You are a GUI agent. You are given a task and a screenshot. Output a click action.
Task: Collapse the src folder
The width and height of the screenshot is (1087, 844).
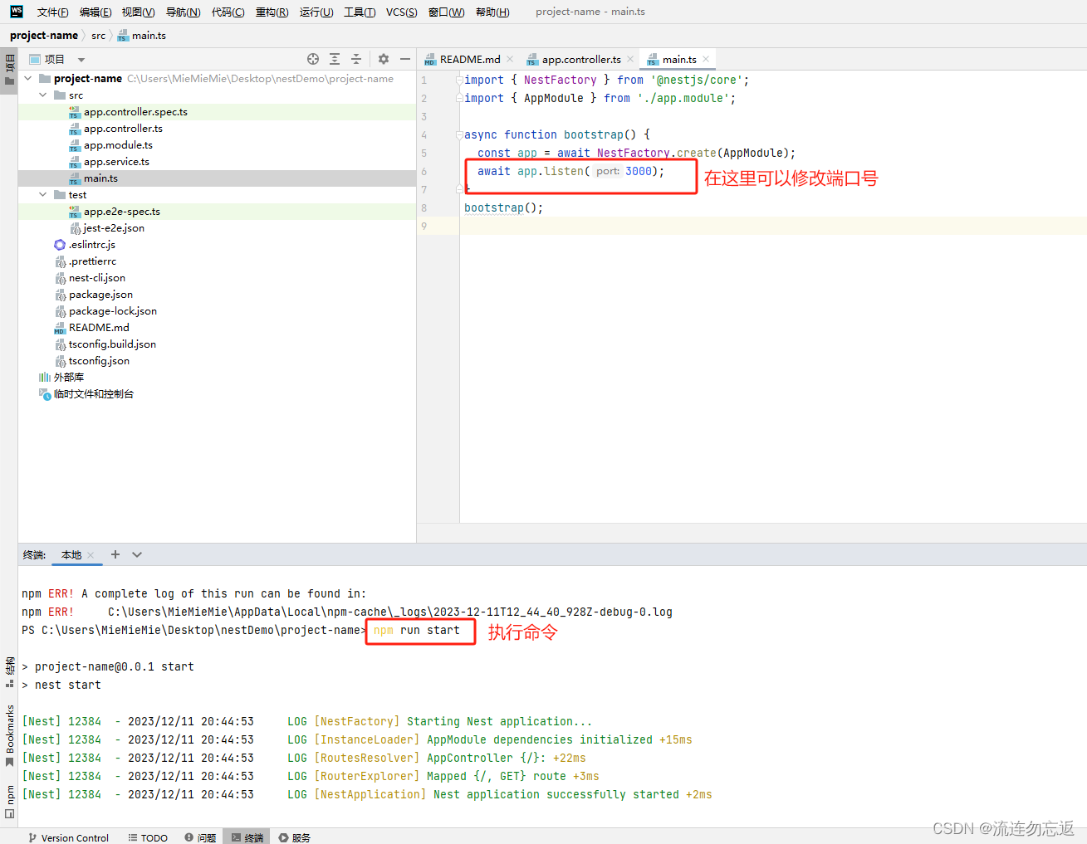pyautogui.click(x=42, y=95)
